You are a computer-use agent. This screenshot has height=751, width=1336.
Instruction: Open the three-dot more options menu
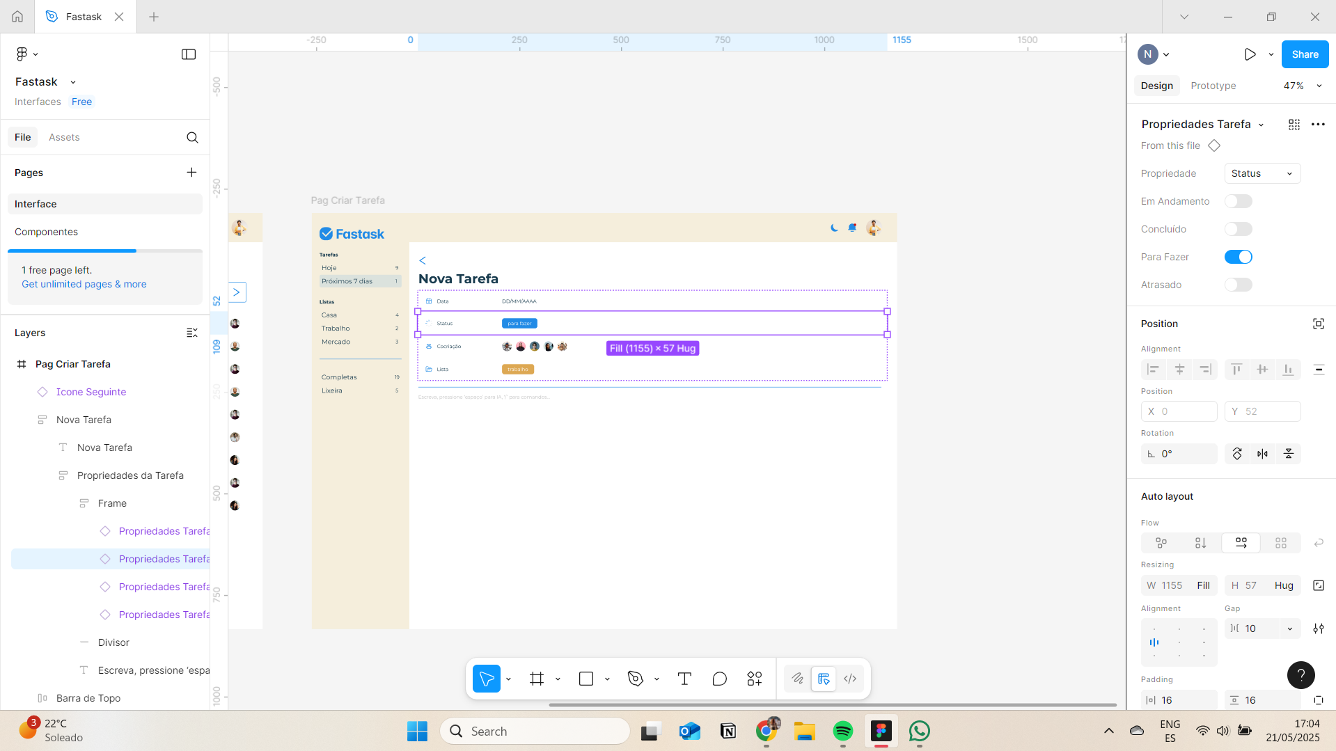click(1318, 124)
